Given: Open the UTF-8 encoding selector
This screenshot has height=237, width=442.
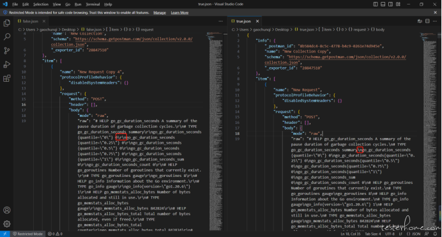Looking at the screenshot, I should click(390, 234).
